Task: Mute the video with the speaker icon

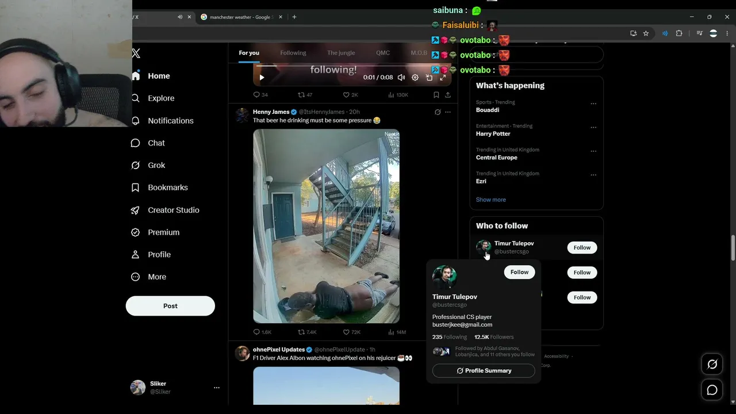Action: coord(401,78)
